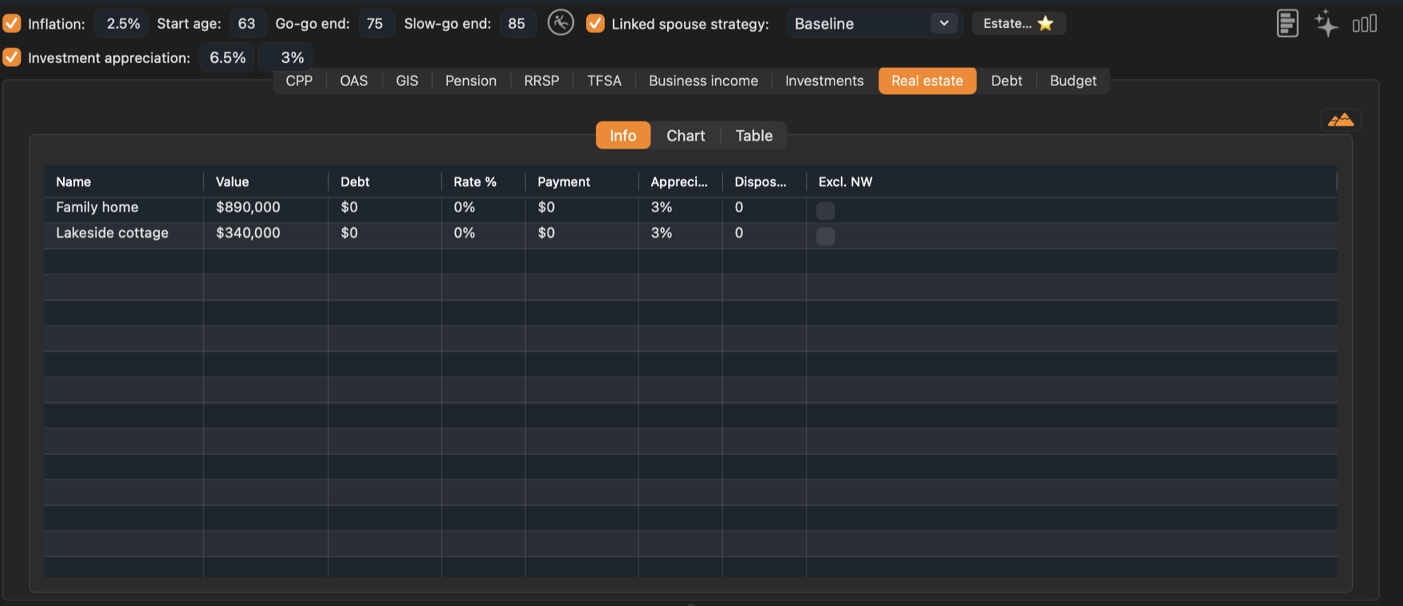
Task: Open the OAS tab
Action: point(354,81)
